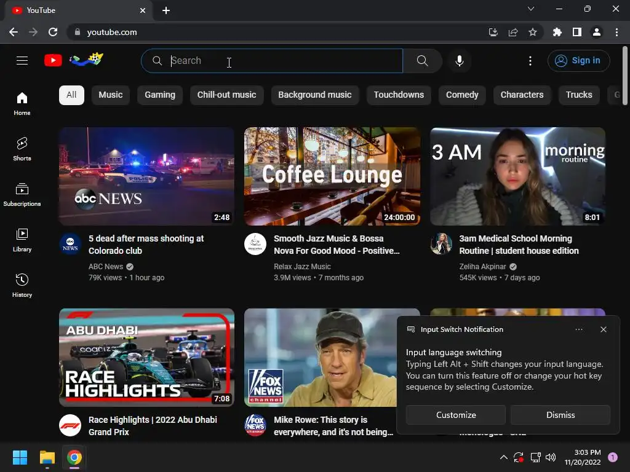Open the title "Smooth Jazz Music & Bossa Nova"
The width and height of the screenshot is (630, 472).
coord(337,245)
